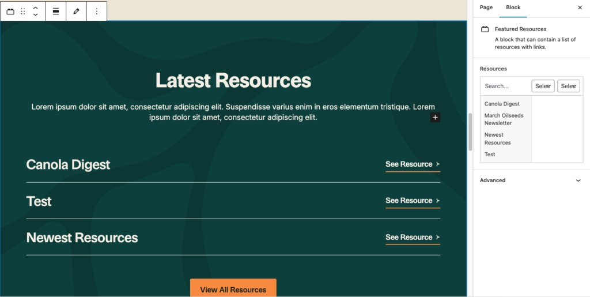590x297 pixels.
Task: Click the View All Resources button
Action: click(233, 289)
